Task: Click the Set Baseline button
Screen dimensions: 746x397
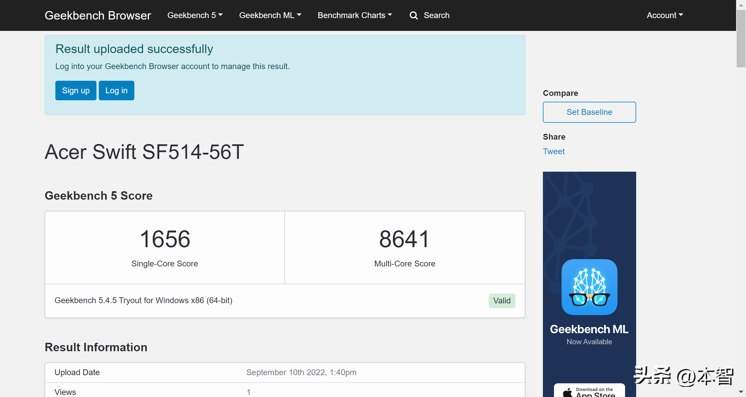Action: pos(589,112)
